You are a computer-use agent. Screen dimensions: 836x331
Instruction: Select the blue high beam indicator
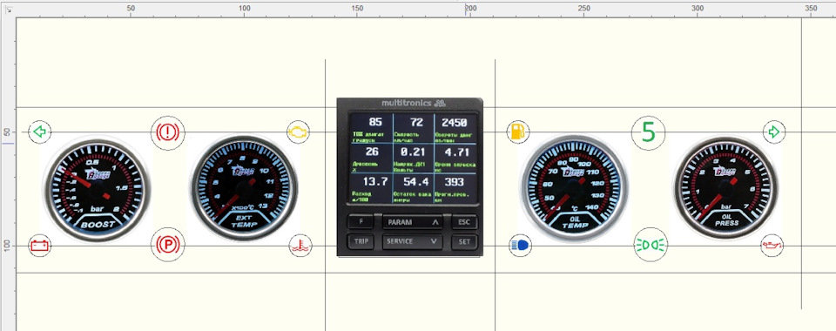point(521,245)
